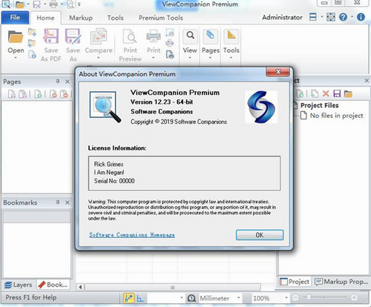Click the Compare documents icon
Viewport: 371px width, 307px height.
click(x=99, y=36)
